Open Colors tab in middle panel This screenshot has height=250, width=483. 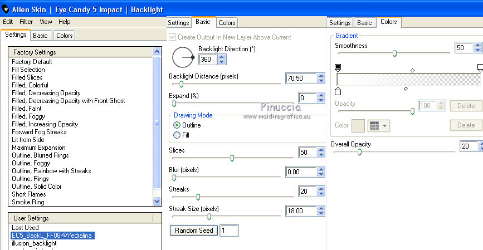(x=227, y=23)
